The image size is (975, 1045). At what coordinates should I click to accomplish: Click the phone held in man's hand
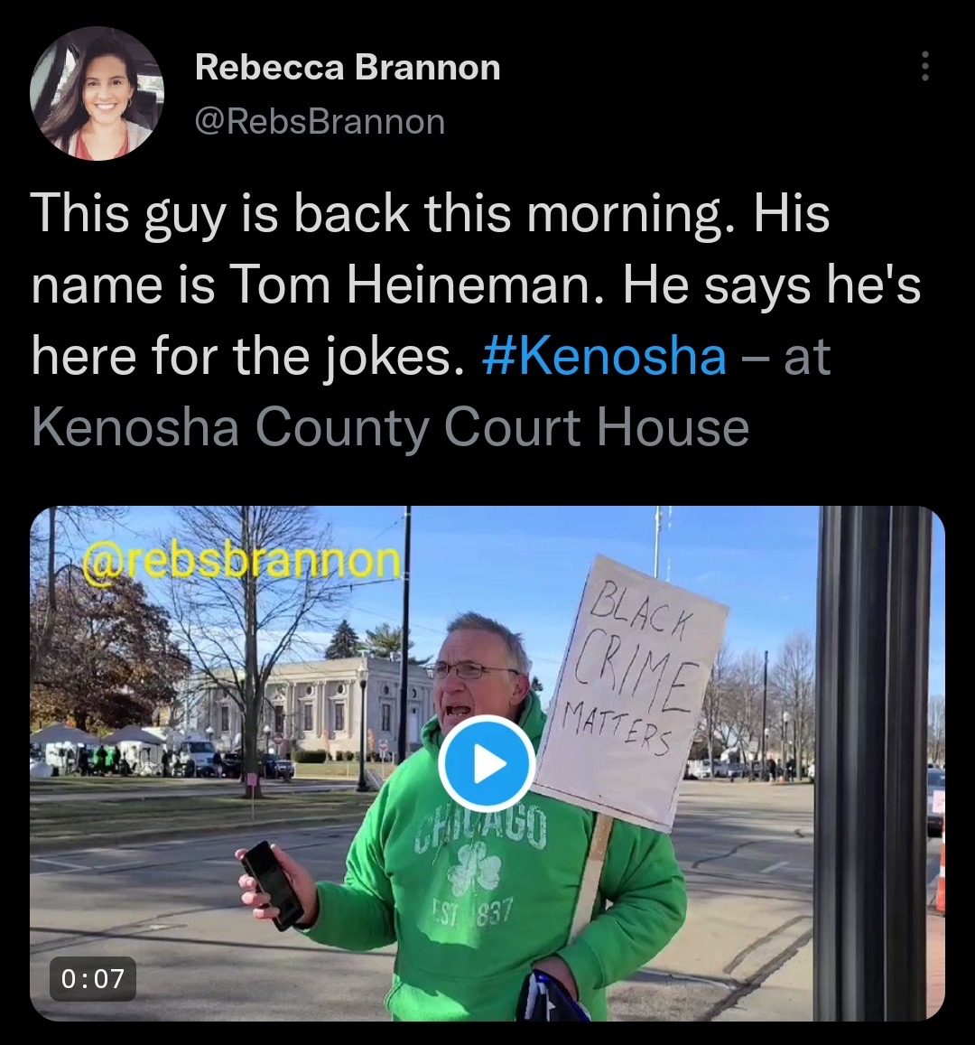pos(273,885)
